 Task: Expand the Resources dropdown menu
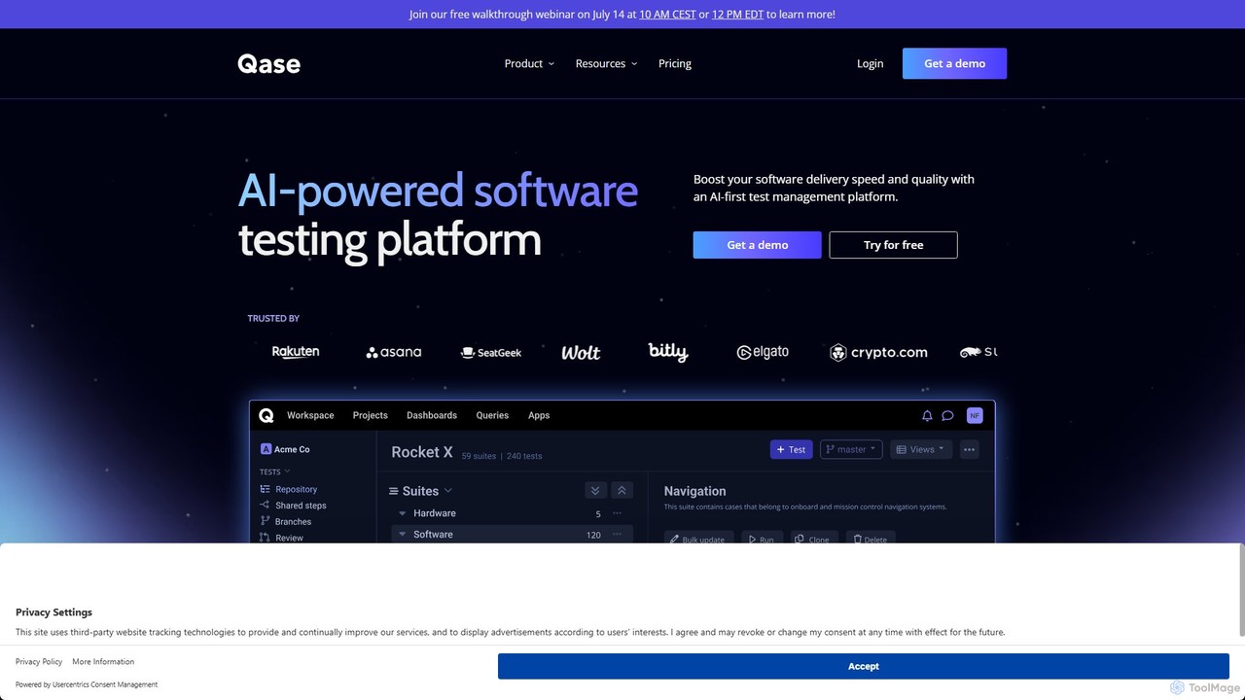click(607, 64)
